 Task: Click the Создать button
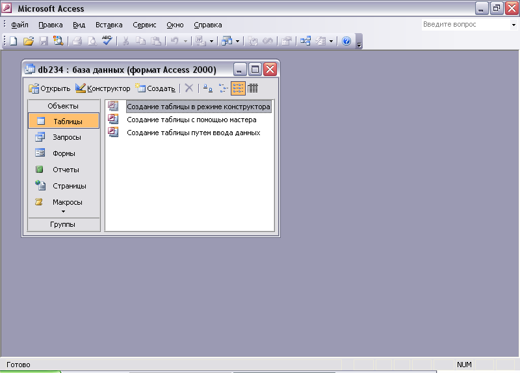tap(155, 88)
